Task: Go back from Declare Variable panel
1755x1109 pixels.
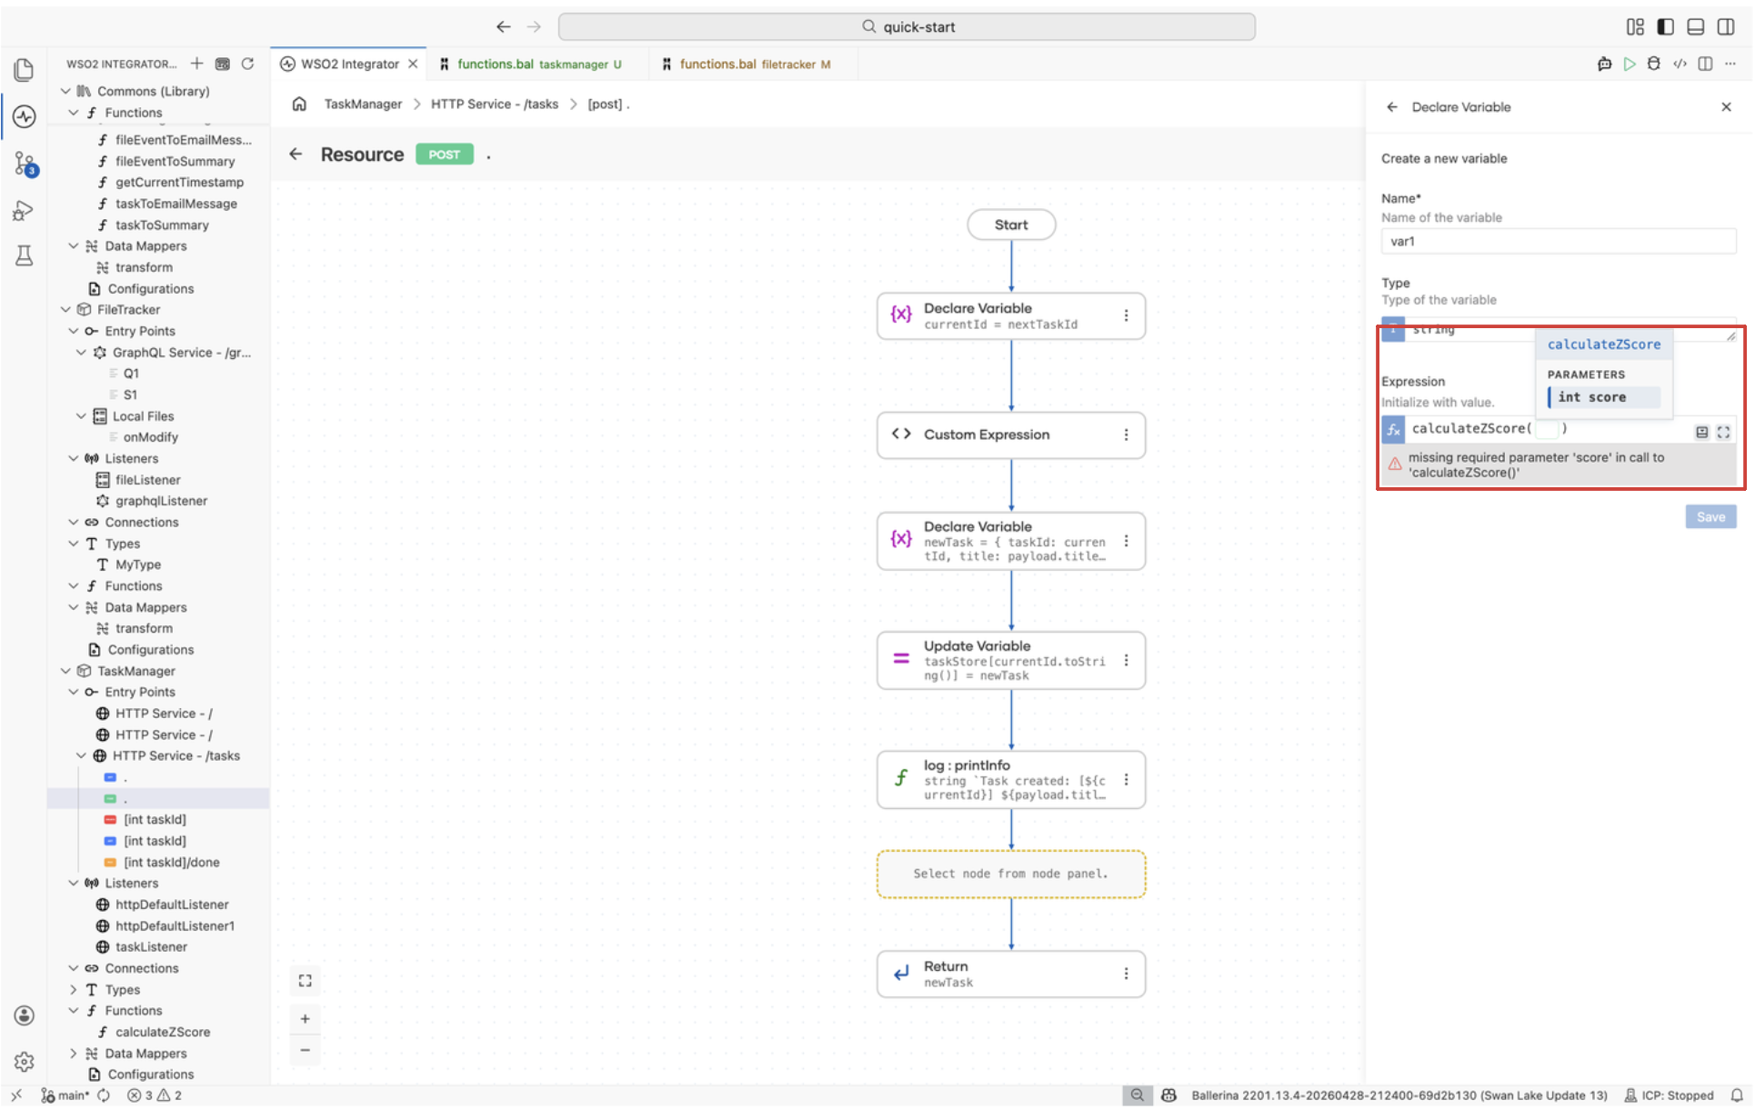Action: click(x=1391, y=107)
